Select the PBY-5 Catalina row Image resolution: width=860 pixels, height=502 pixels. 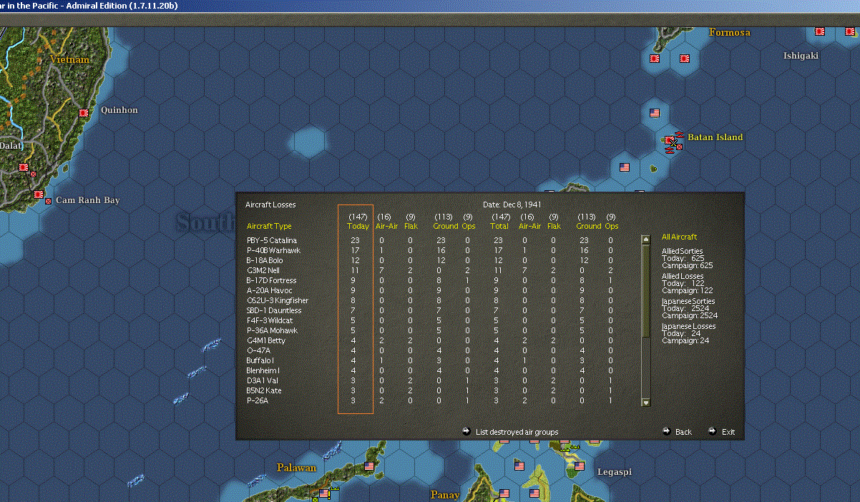coord(429,240)
